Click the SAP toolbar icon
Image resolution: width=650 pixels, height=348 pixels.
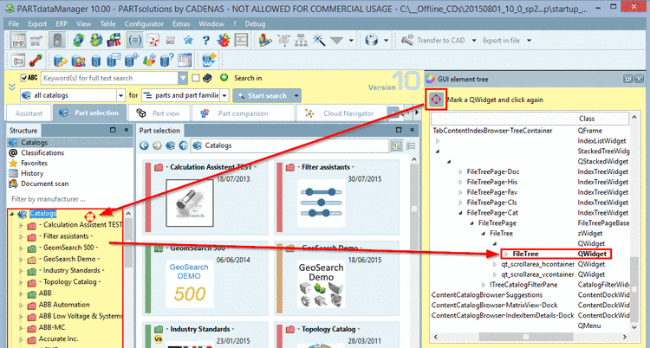(210, 60)
